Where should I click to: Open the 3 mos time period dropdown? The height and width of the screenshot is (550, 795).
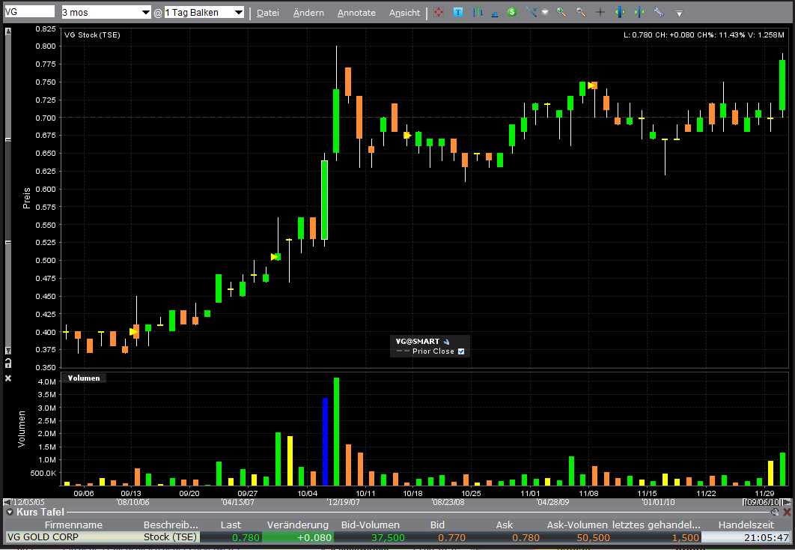tap(106, 13)
